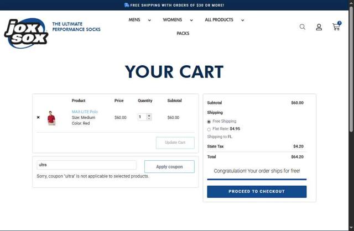Click the Shipping to FL text
The image size is (354, 231).
(220, 136)
